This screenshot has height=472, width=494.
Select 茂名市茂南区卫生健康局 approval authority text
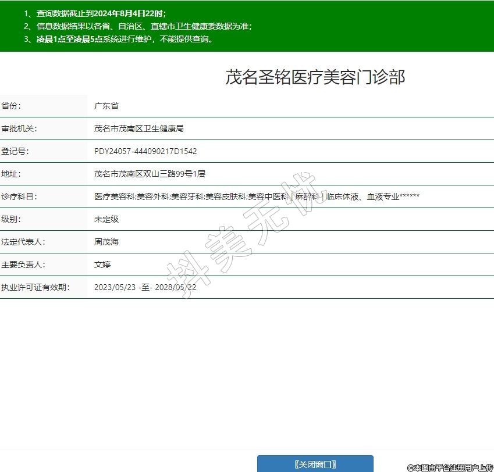(x=139, y=128)
